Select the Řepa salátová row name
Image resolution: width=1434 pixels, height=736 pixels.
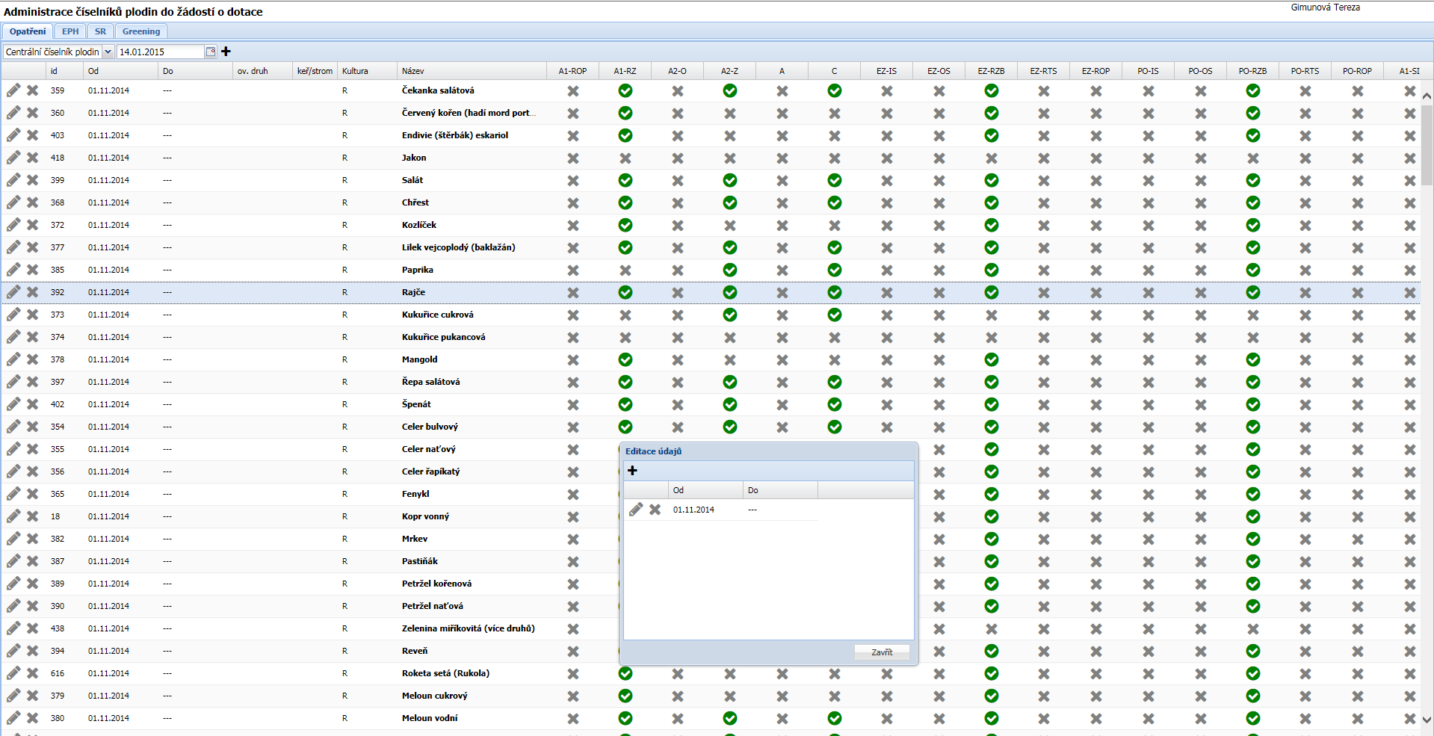point(430,382)
